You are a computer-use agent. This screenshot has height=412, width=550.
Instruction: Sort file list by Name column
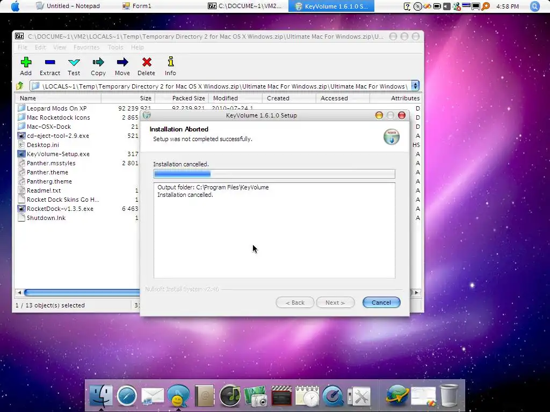click(x=58, y=98)
